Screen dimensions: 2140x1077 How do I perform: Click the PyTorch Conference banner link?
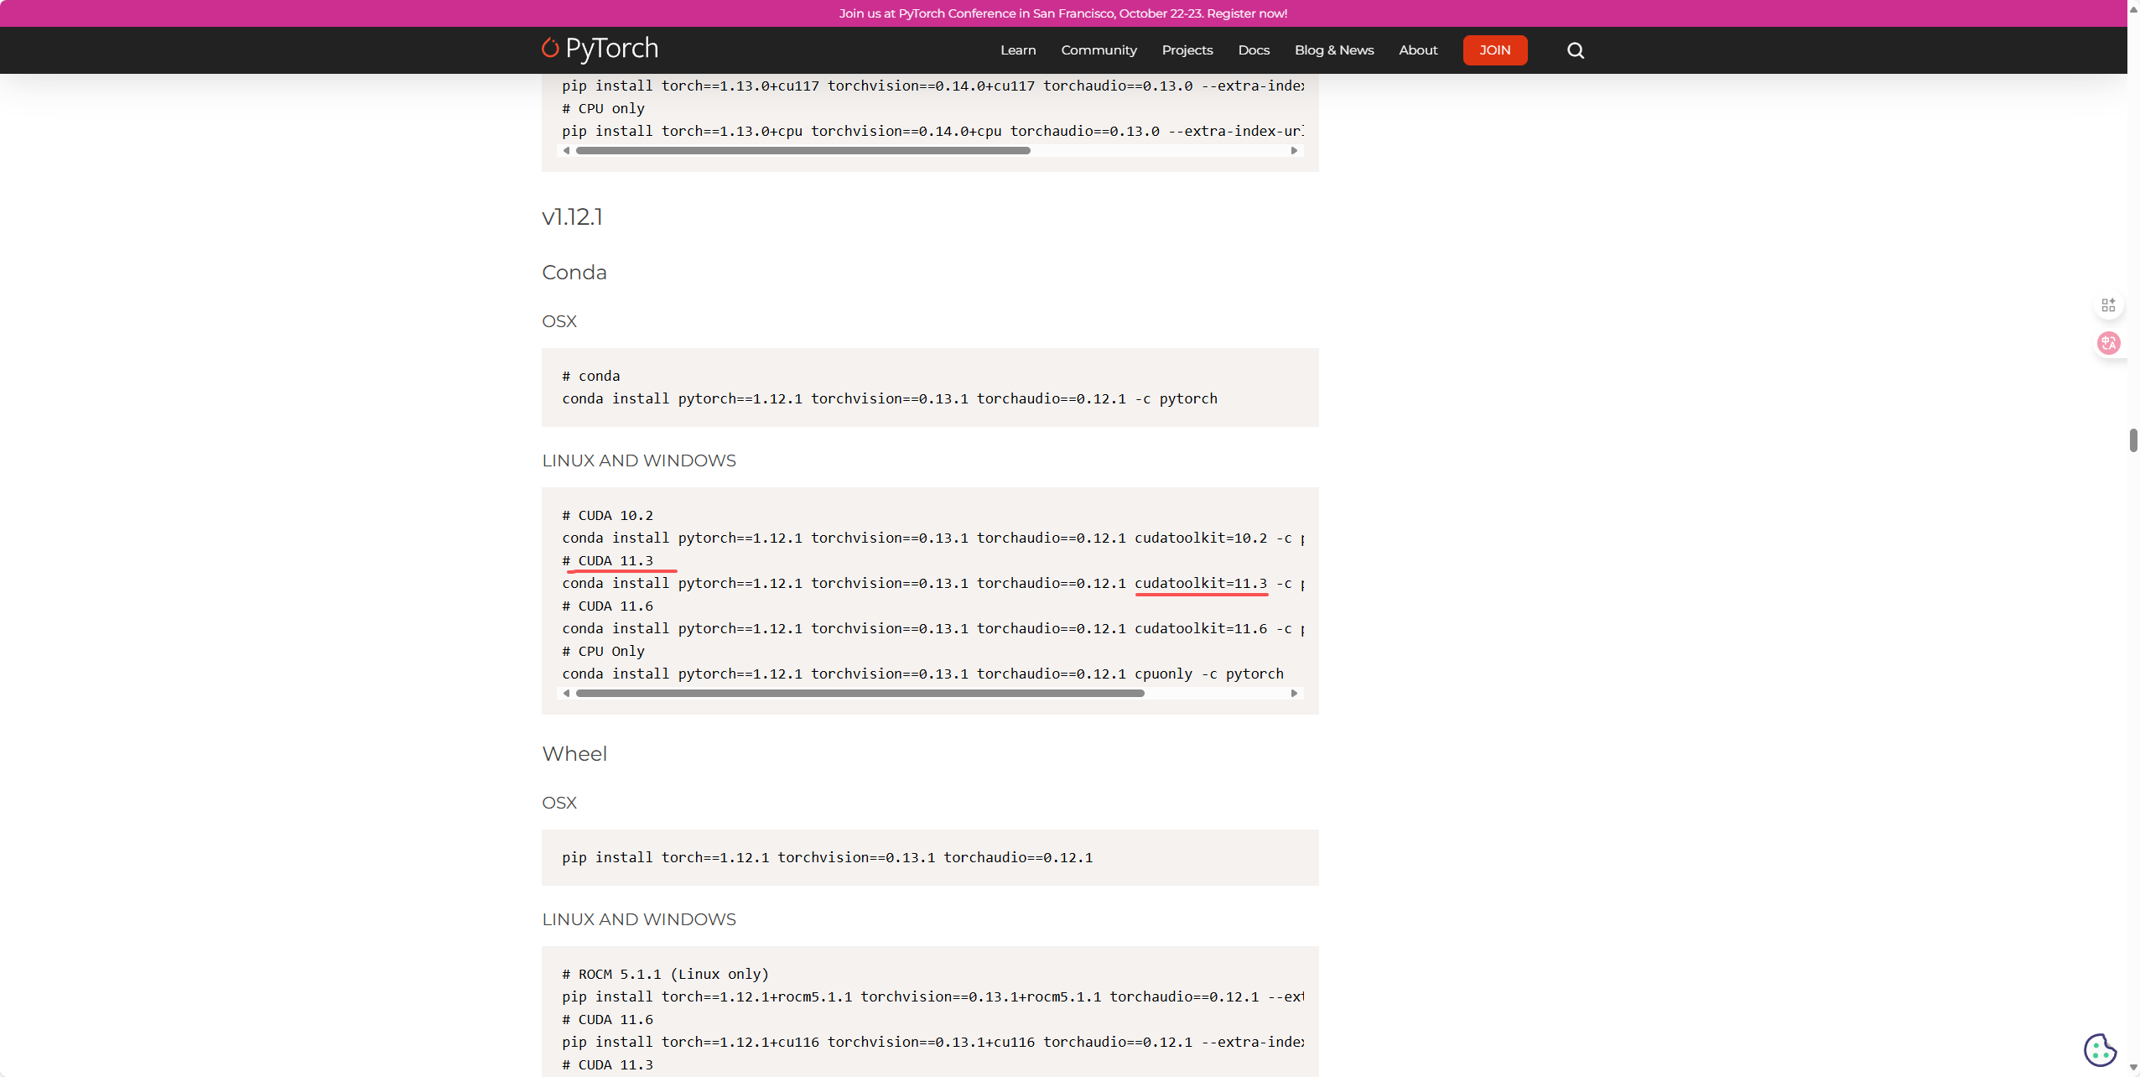pyautogui.click(x=1062, y=13)
